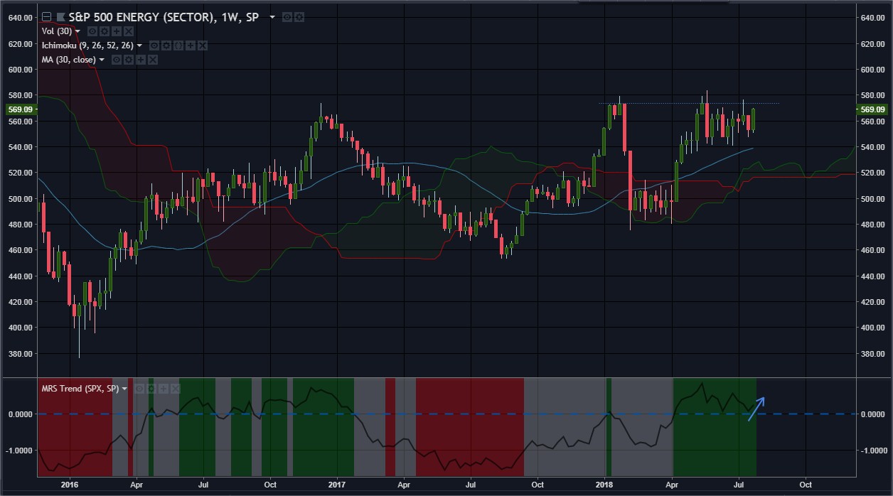This screenshot has width=893, height=496.
Task: Click the 0.0000 label on left MRS scale
Action: point(20,414)
